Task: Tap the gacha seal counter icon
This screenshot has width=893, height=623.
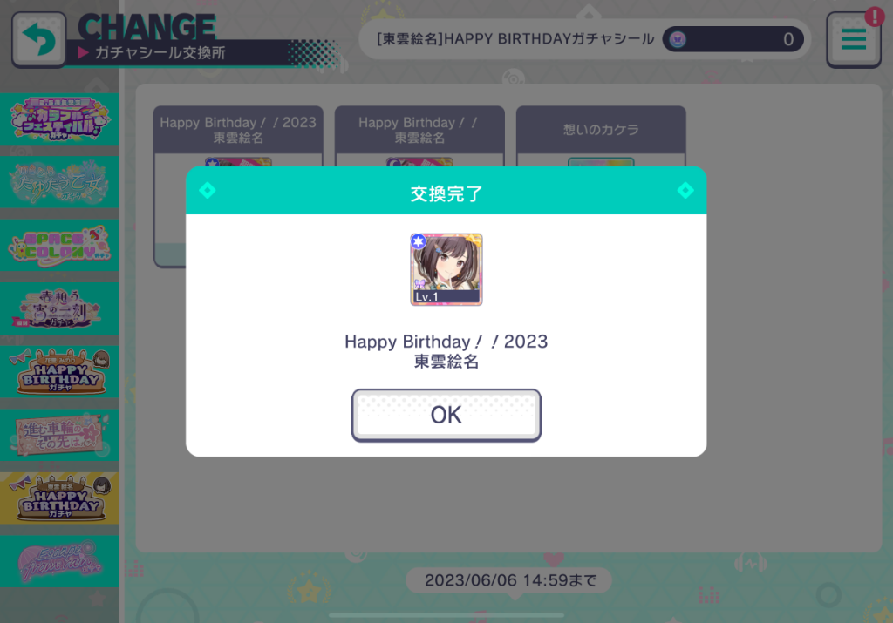Action: tap(677, 39)
